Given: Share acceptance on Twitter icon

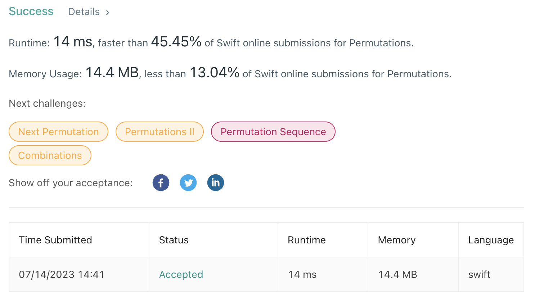Looking at the screenshot, I should pos(188,183).
